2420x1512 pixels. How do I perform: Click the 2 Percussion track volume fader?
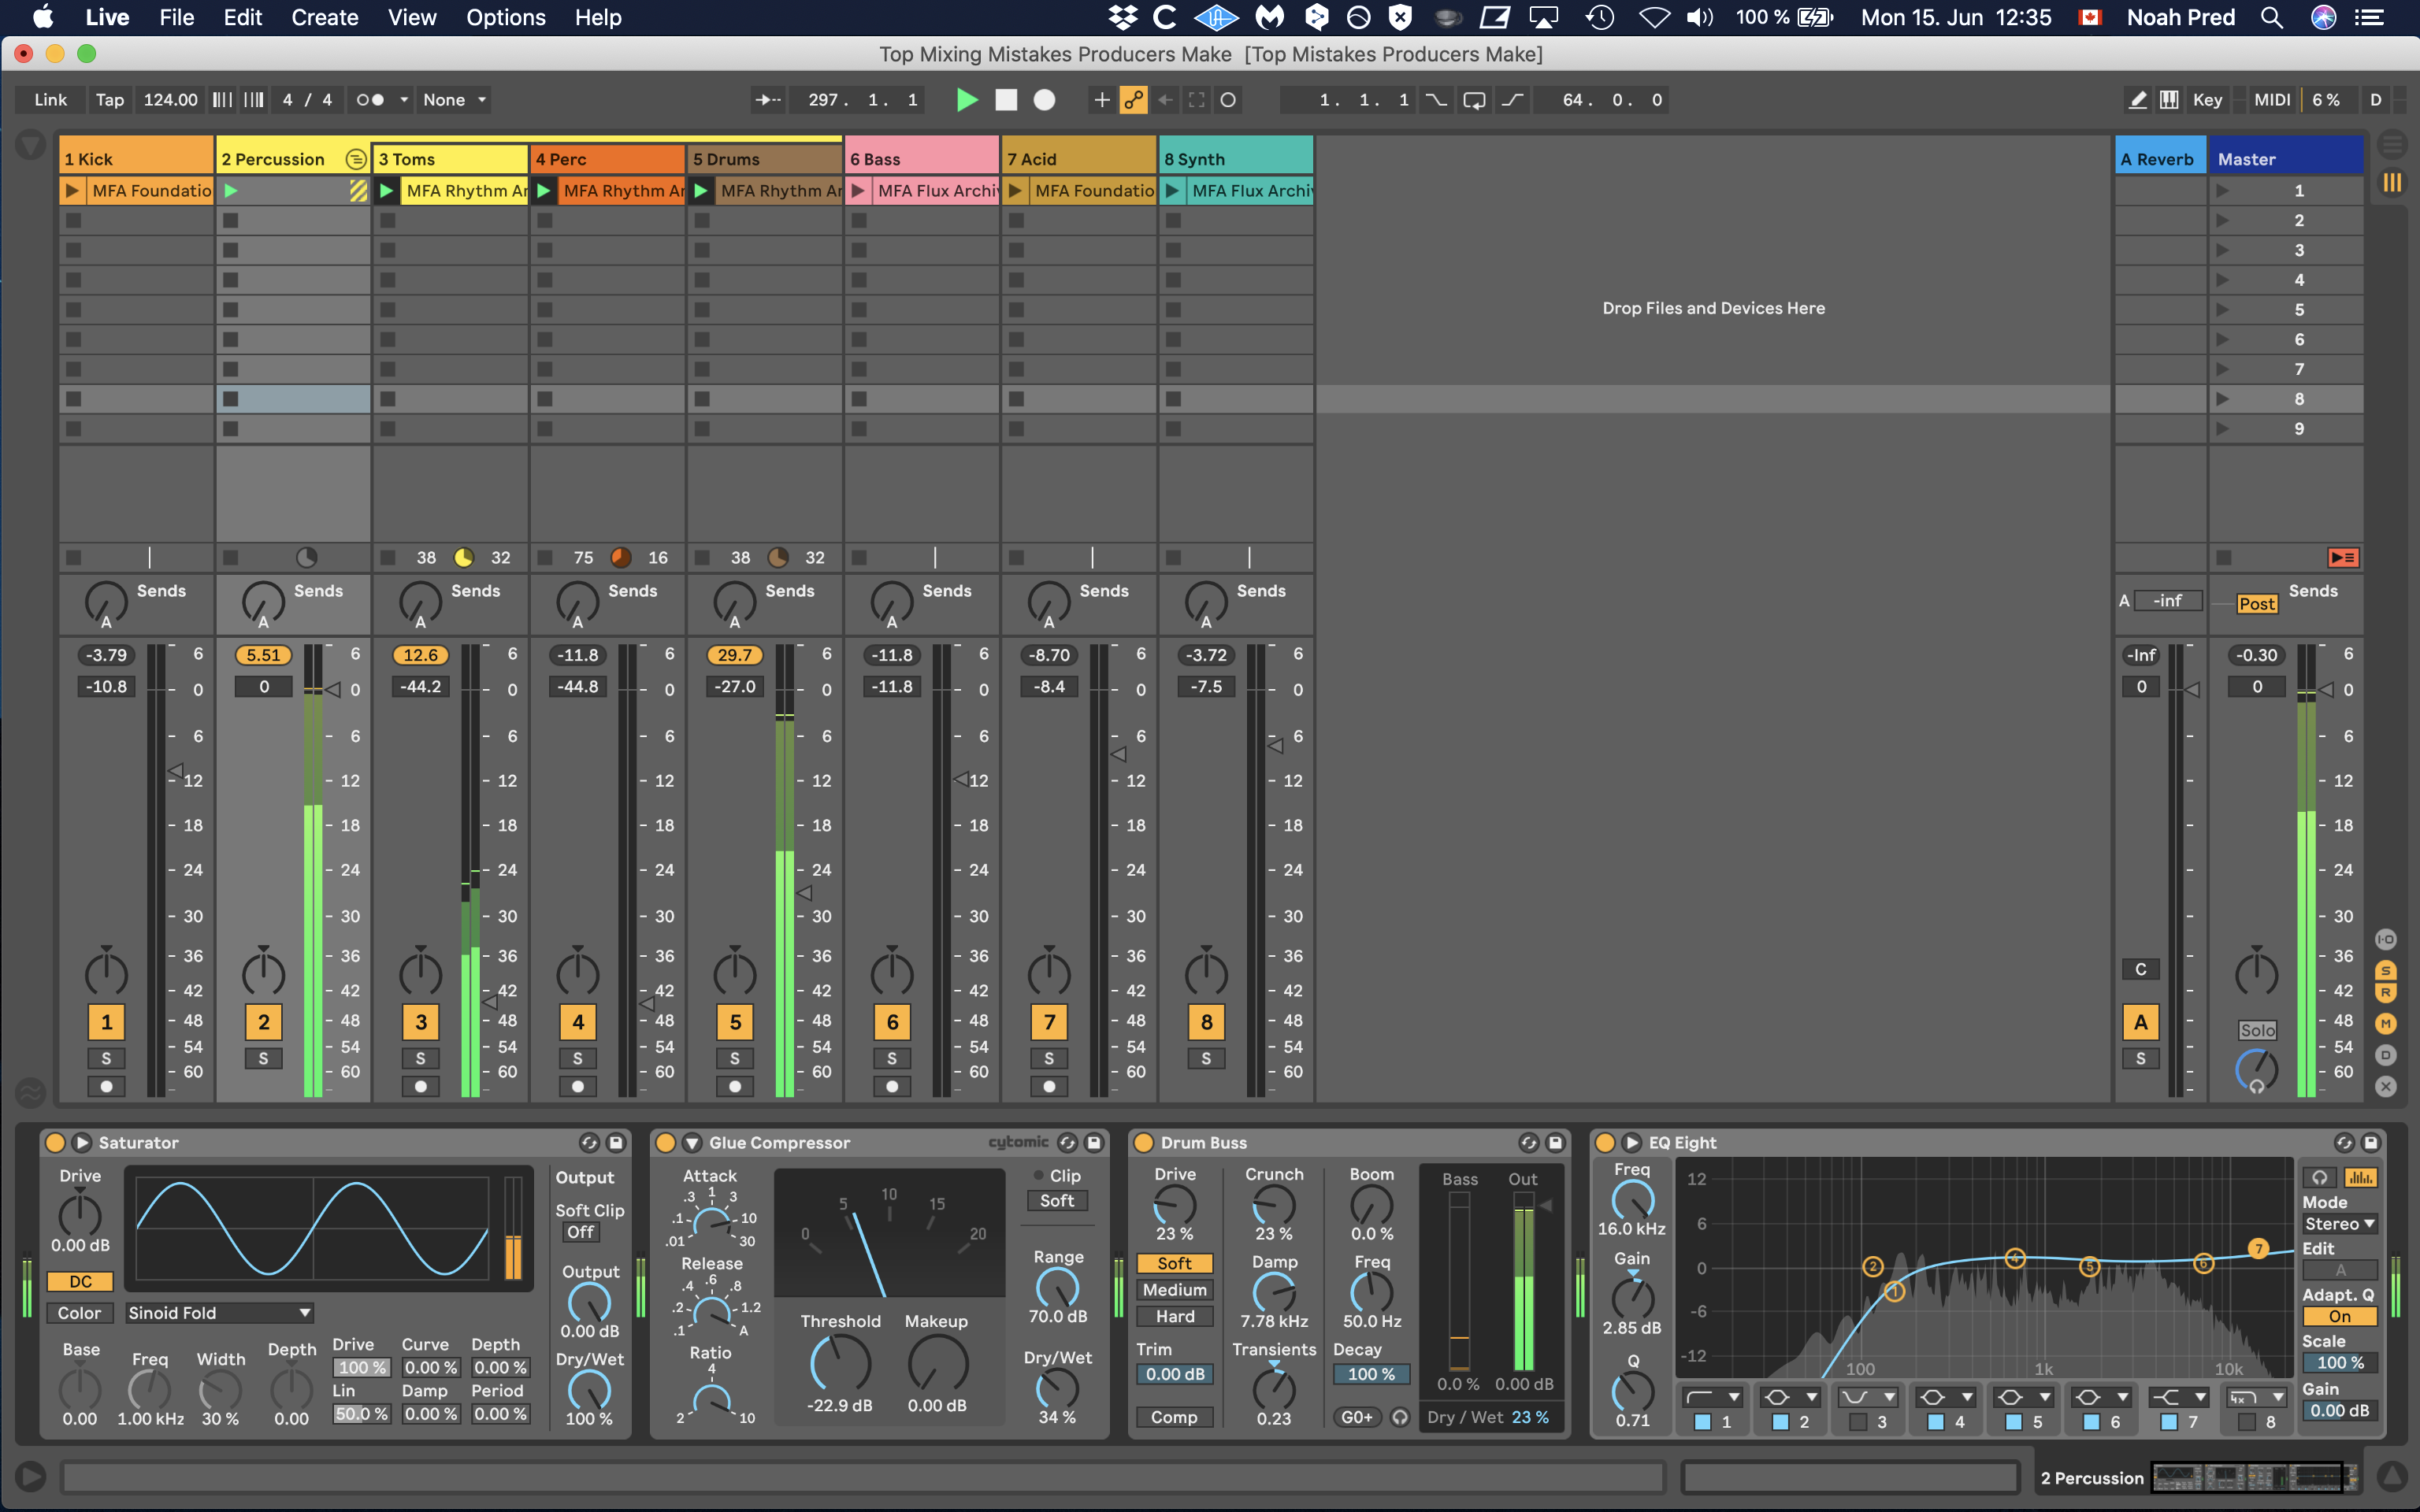point(334,690)
